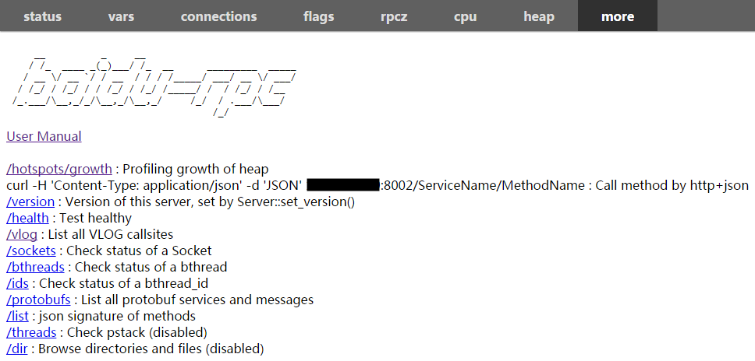Go to the connections tab
755x361 pixels.
click(218, 16)
